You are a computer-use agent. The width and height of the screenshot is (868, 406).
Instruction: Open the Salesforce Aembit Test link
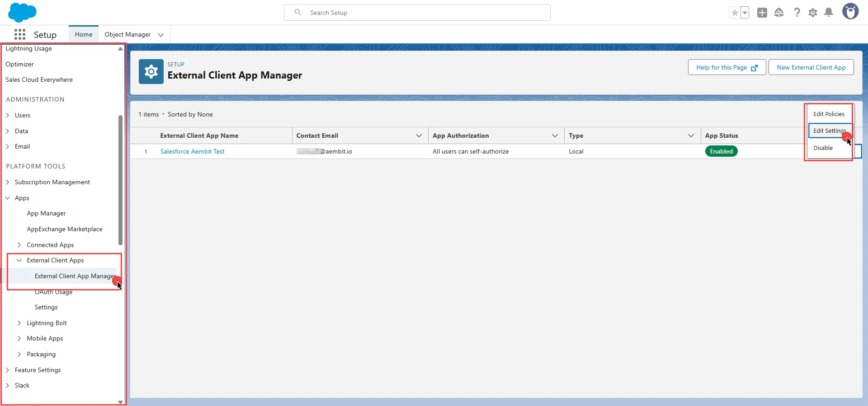point(192,151)
